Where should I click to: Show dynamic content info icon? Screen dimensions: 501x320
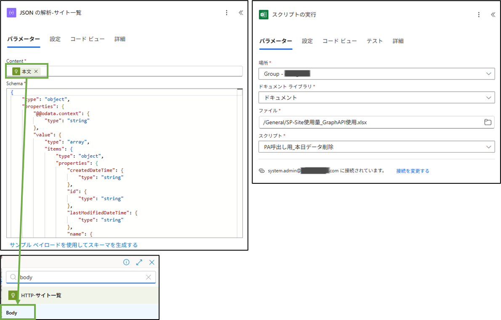(x=126, y=262)
